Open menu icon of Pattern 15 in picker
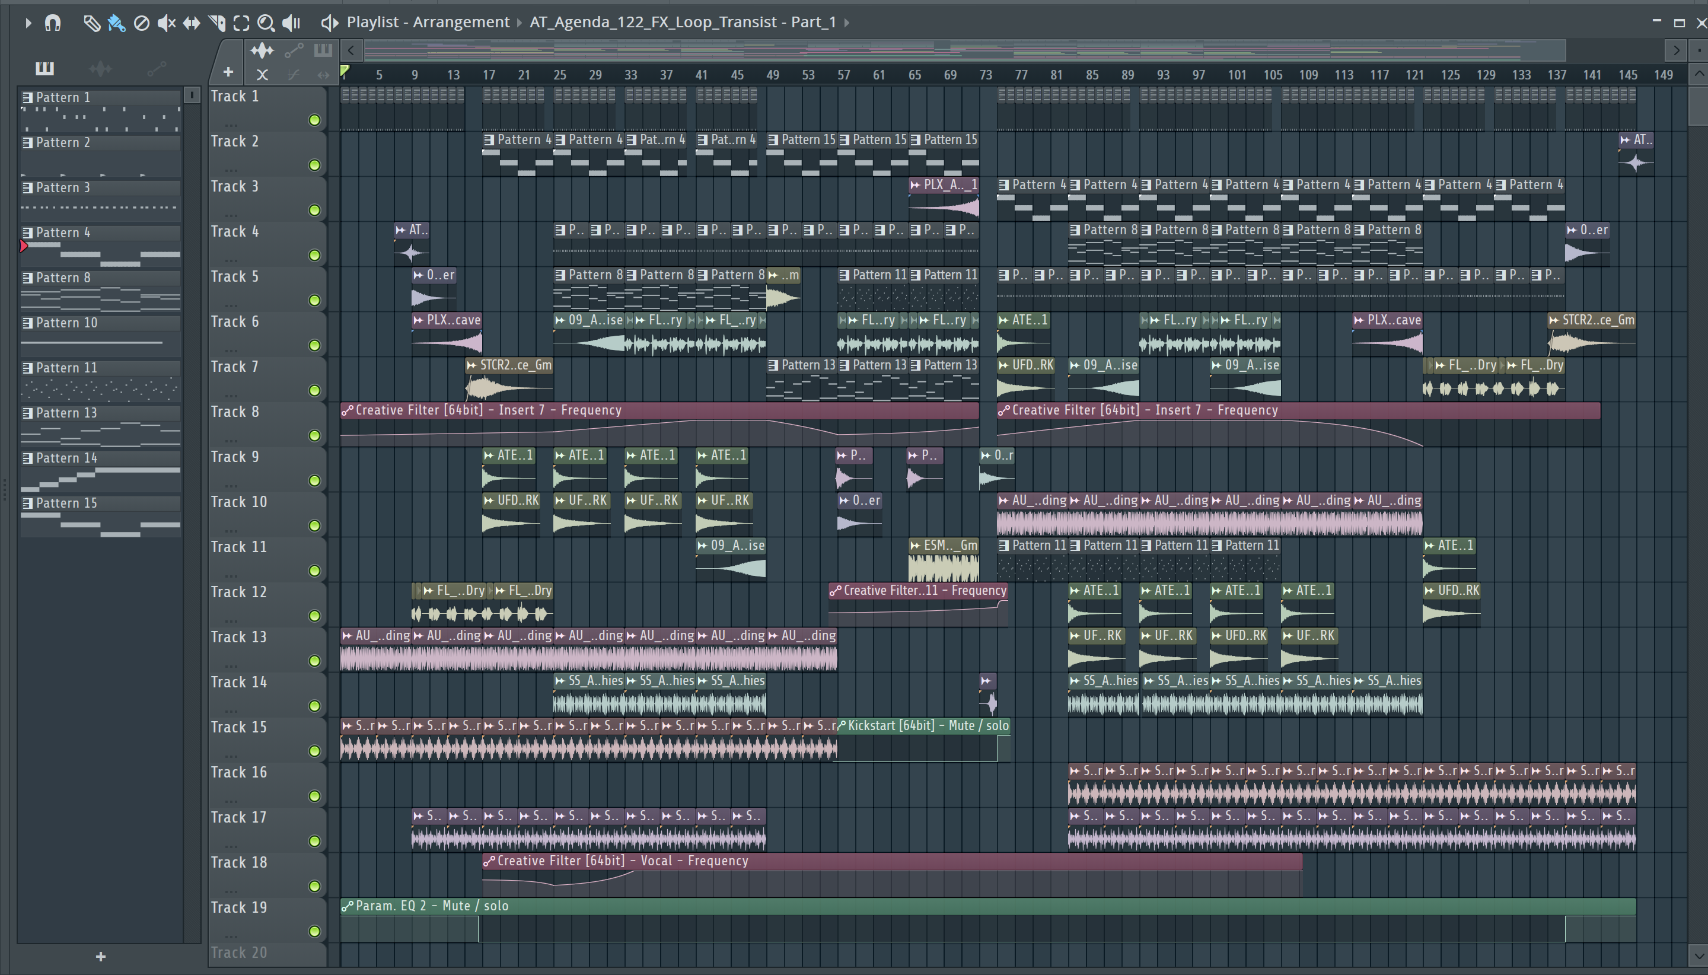 click(x=27, y=504)
